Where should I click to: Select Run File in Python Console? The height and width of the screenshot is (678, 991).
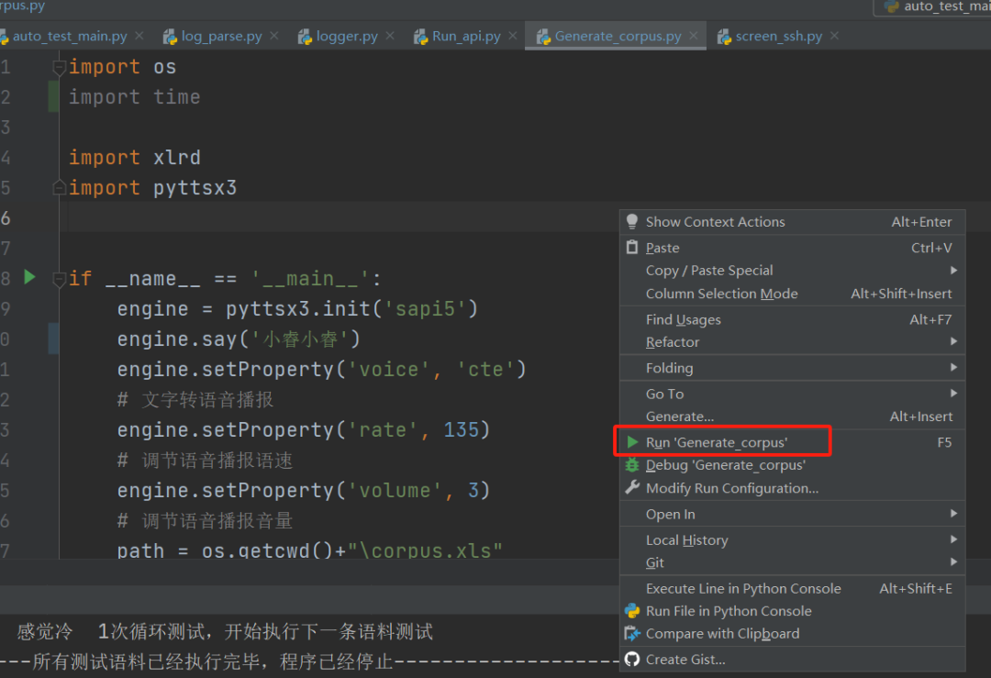click(x=793, y=611)
